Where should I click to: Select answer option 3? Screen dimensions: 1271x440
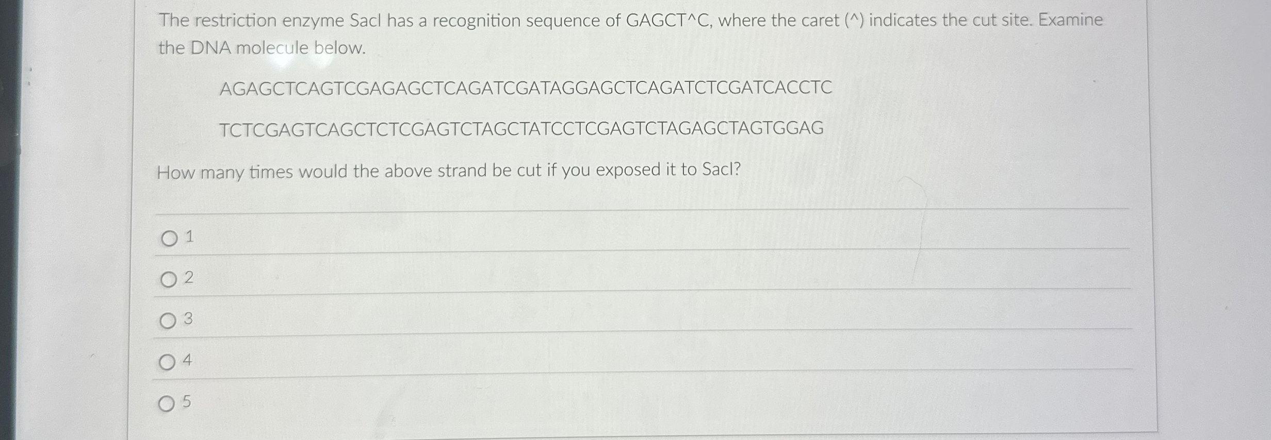(168, 320)
